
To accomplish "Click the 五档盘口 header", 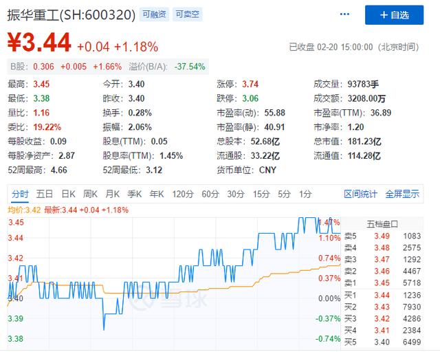I will pos(382,224).
